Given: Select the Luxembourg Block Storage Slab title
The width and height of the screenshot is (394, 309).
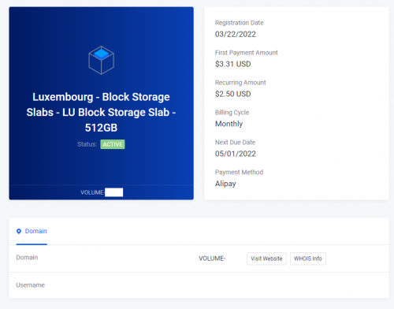Looking at the screenshot, I should 101,112.
